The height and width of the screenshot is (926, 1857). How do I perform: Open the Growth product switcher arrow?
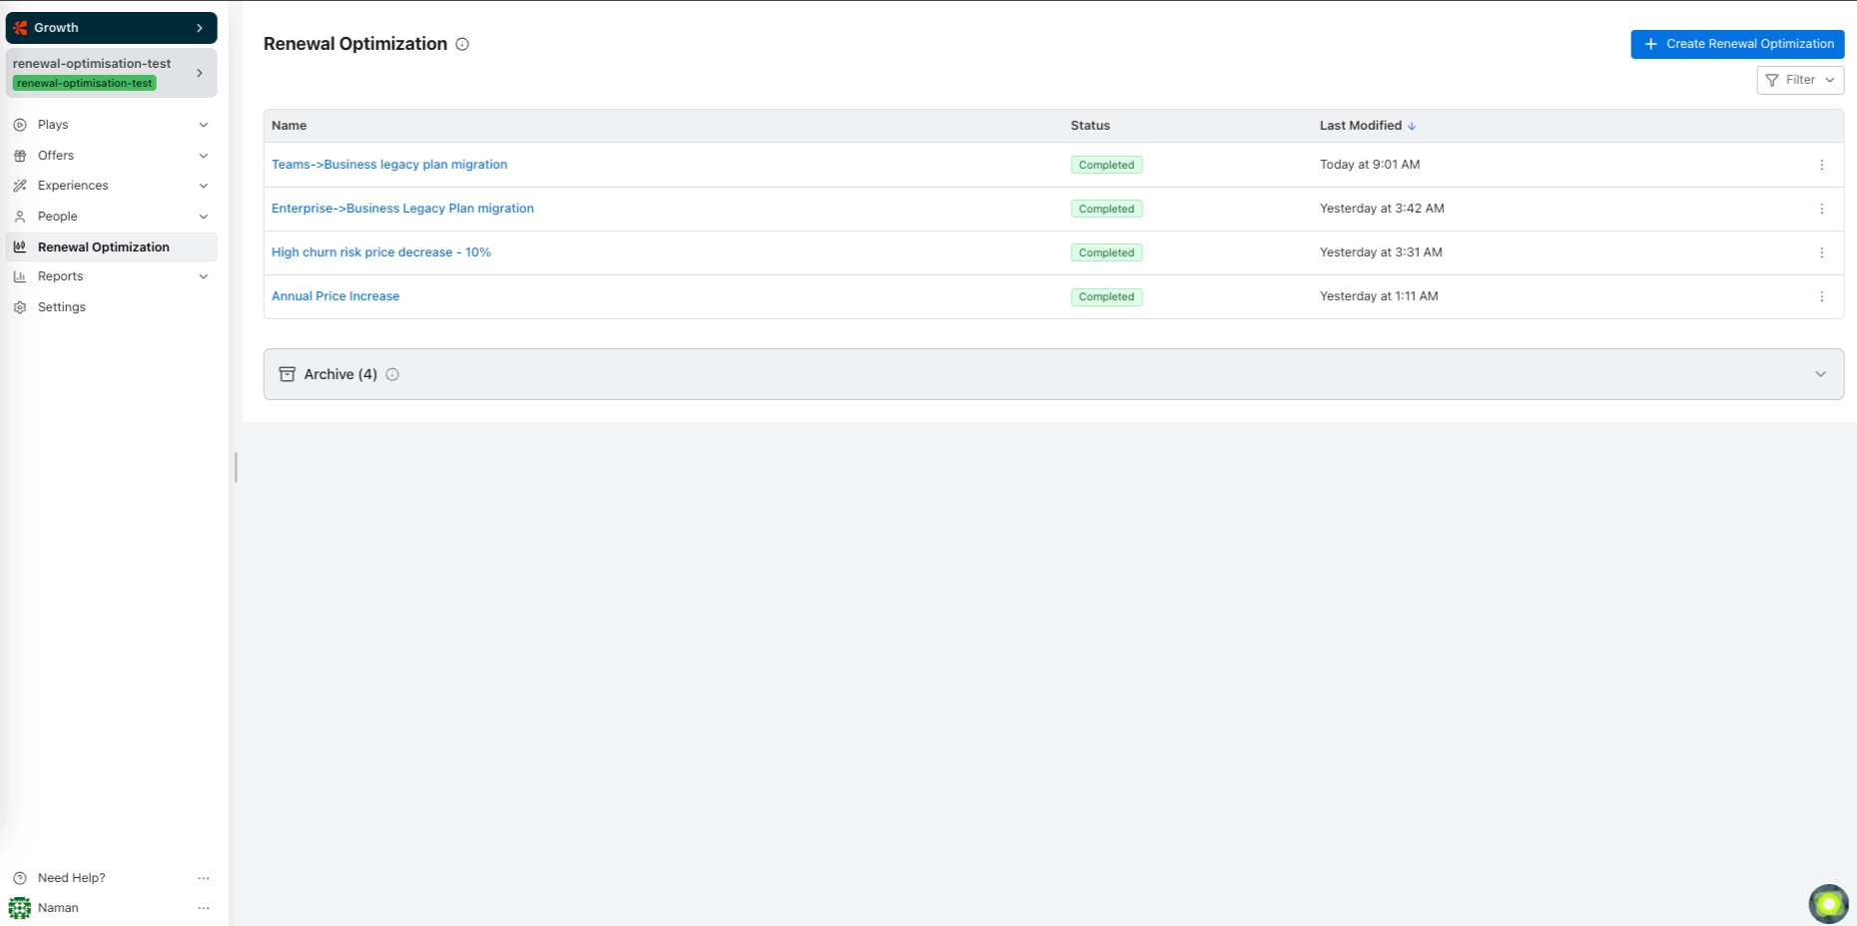[200, 28]
